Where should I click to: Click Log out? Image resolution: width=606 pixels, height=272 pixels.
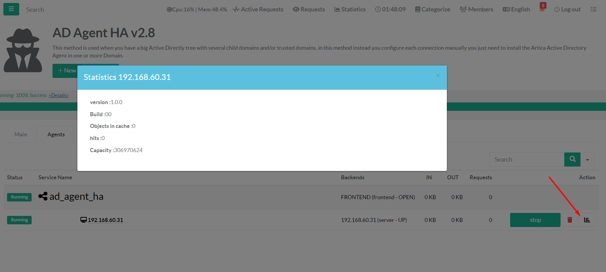click(567, 9)
